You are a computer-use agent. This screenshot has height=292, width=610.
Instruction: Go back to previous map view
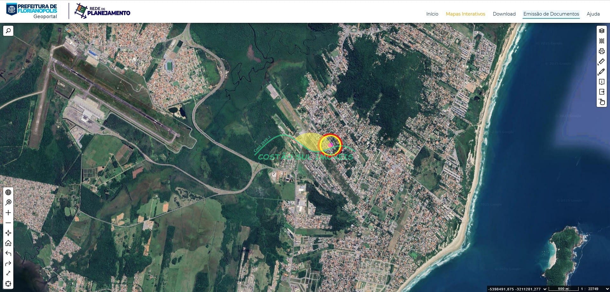8,253
